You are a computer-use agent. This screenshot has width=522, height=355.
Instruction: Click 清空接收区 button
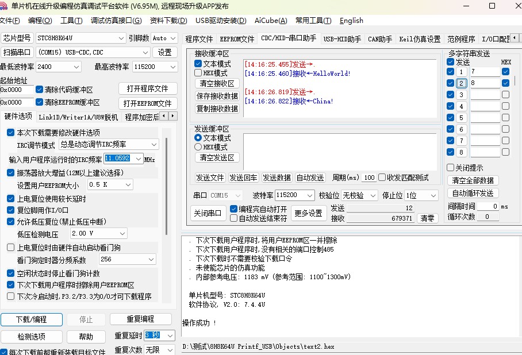217,83
